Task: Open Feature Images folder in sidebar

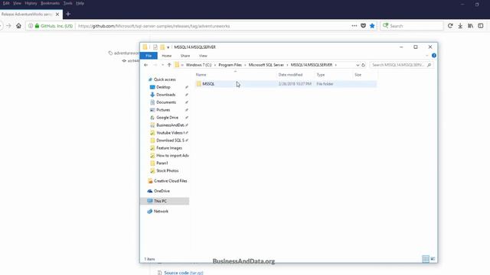Action: click(168, 148)
